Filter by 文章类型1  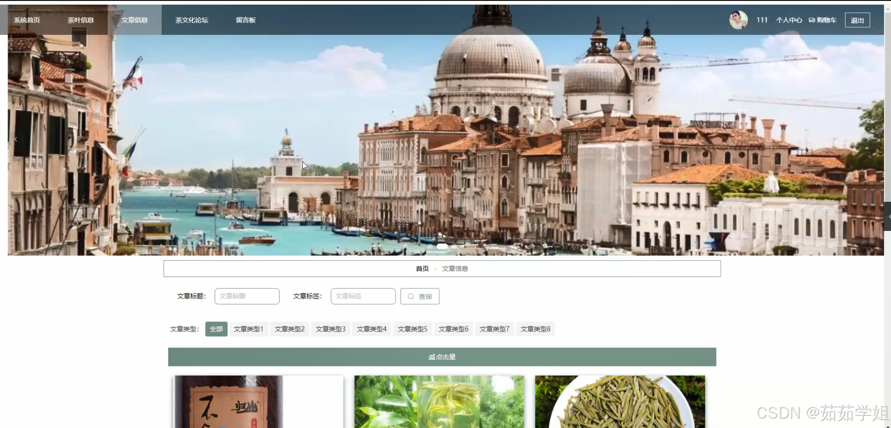pyautogui.click(x=249, y=329)
